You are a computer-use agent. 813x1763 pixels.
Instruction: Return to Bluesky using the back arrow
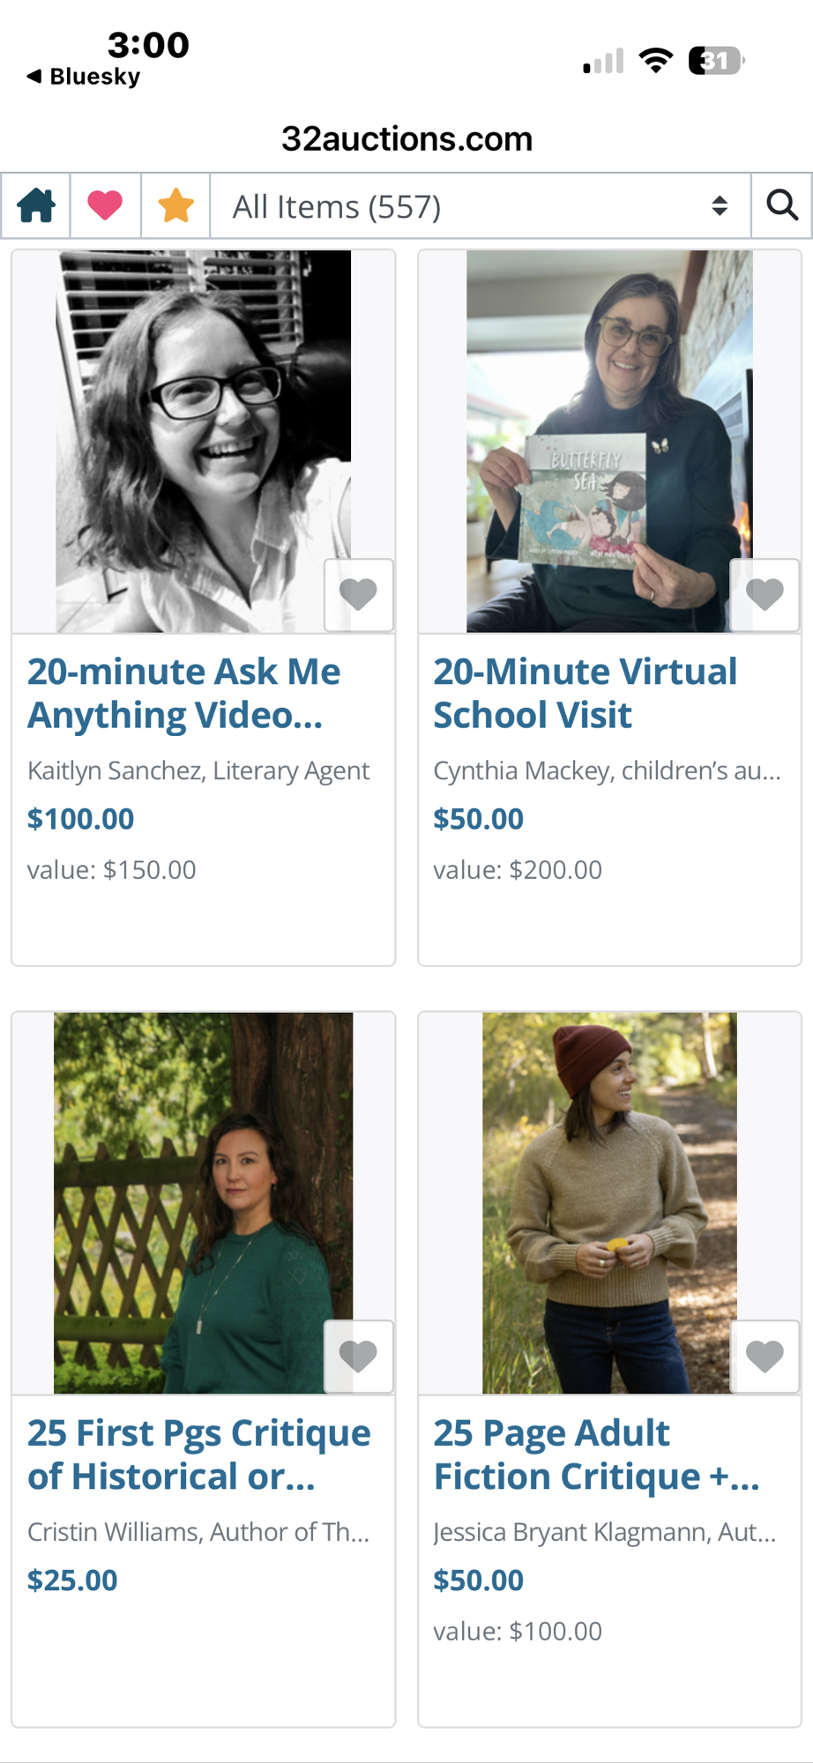84,77
